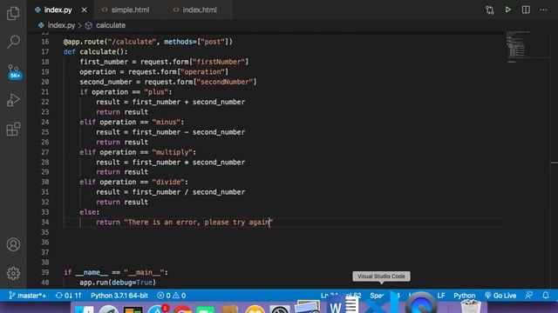Click the "divide" string on line 30
Image resolution: width=558 pixels, height=313 pixels.
click(x=168, y=182)
